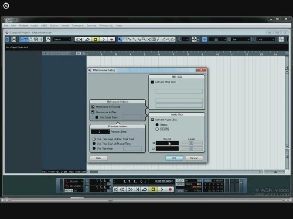The width and height of the screenshot is (293, 219).
Task: Open the MIDI menu
Action: (44, 26)
